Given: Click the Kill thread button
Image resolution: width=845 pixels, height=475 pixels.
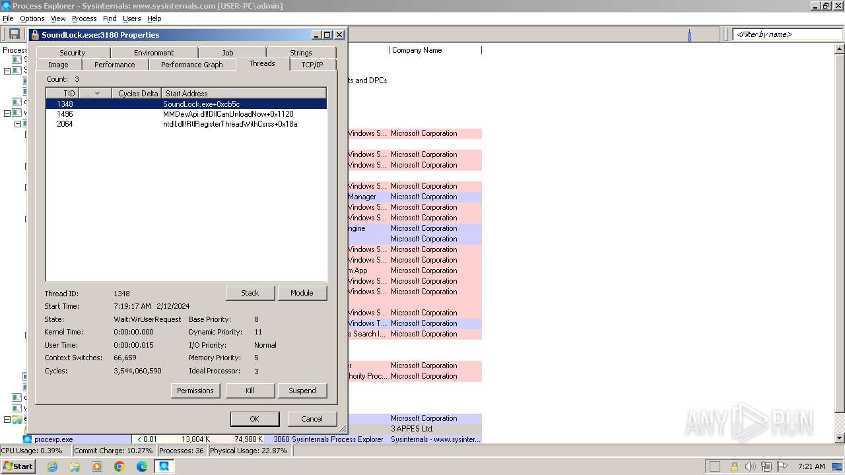Looking at the screenshot, I should (250, 391).
